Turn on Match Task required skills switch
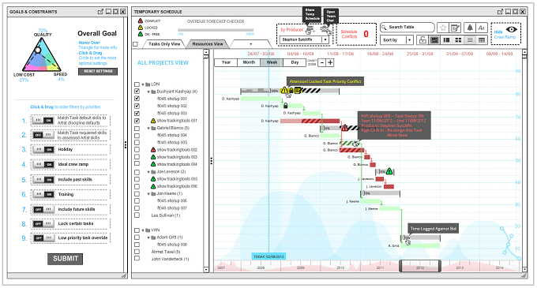Screen dimensions: 537x288 point(43,135)
